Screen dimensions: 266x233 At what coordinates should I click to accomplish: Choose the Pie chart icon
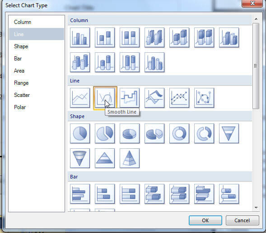point(80,133)
